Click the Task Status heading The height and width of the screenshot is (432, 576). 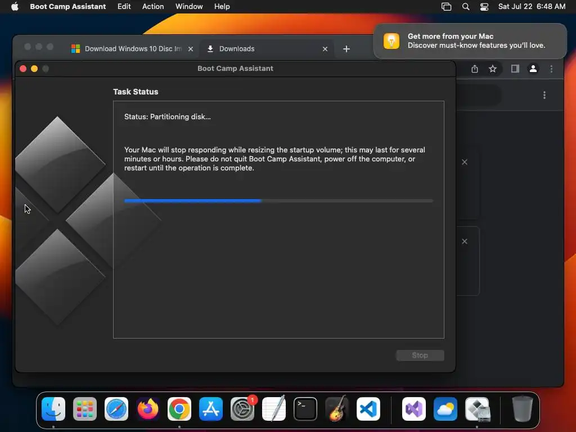pos(136,92)
